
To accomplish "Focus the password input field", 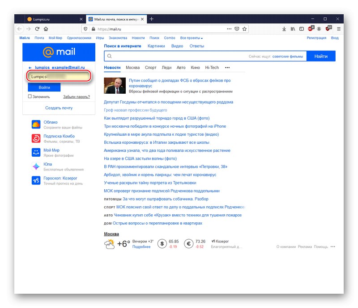I will click(59, 76).
